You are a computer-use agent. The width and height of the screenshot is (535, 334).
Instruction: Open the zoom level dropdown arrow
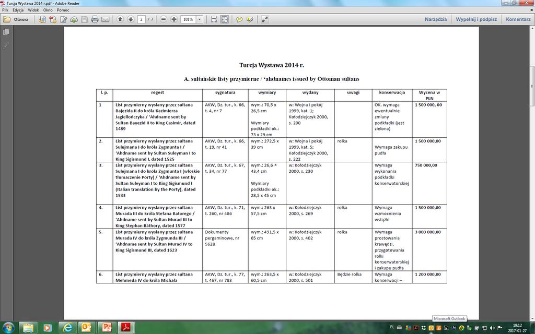click(200, 19)
